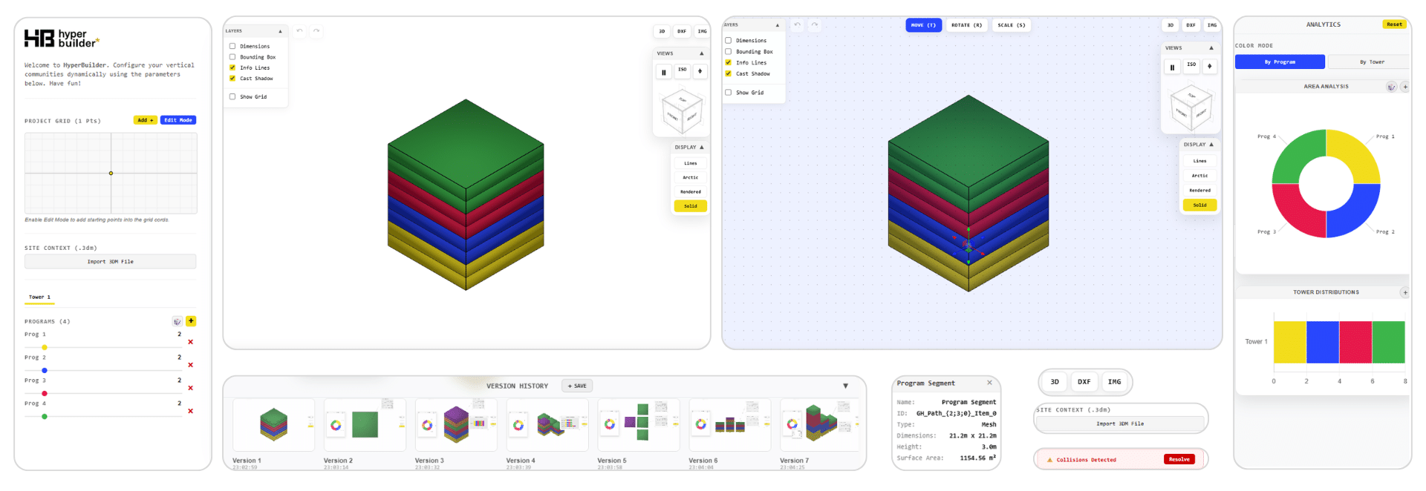1426x491 pixels.
Task: Click the redo arrow in right viewport
Action: point(814,25)
